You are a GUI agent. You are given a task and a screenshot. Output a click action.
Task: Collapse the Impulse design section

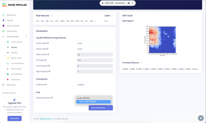point(26,36)
